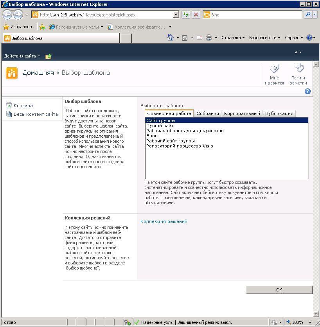The height and width of the screenshot is (327, 320).
Task: Click the Stop loading red X icon
Action: point(196,15)
